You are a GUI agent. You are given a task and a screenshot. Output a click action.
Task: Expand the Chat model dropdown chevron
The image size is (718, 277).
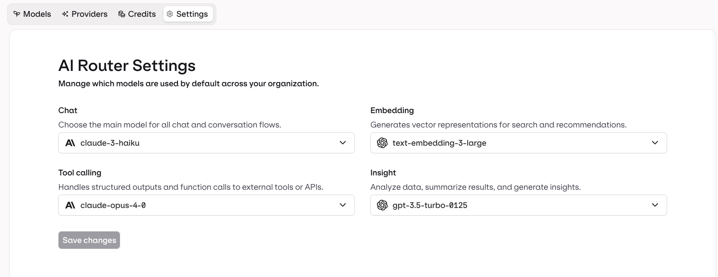(x=342, y=143)
